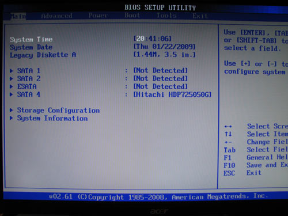288x216 pixels.
Task: Expand the System Information arrow
Action: (12, 118)
